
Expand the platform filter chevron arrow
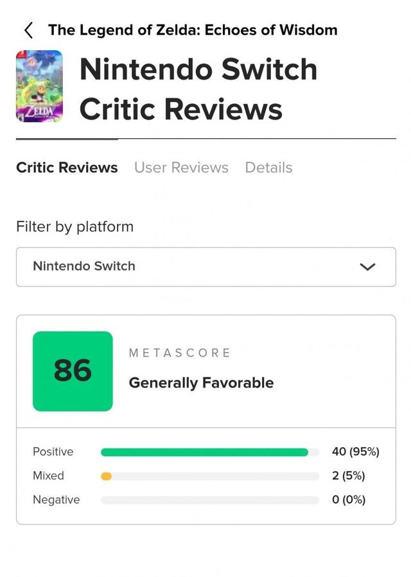367,267
